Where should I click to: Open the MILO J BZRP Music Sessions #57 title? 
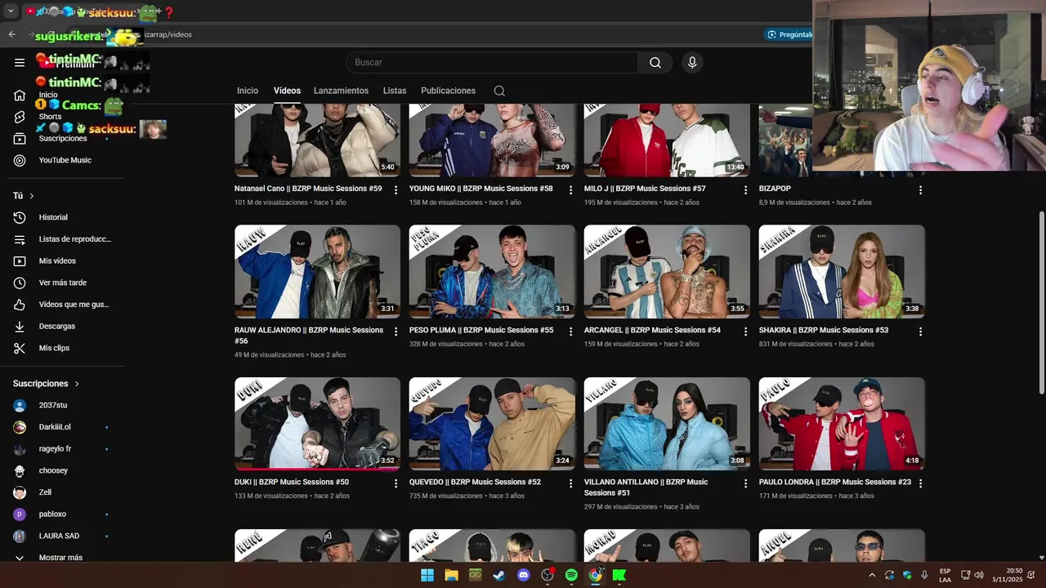click(645, 189)
